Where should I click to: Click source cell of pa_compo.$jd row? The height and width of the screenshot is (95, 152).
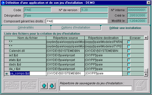click(65, 73)
